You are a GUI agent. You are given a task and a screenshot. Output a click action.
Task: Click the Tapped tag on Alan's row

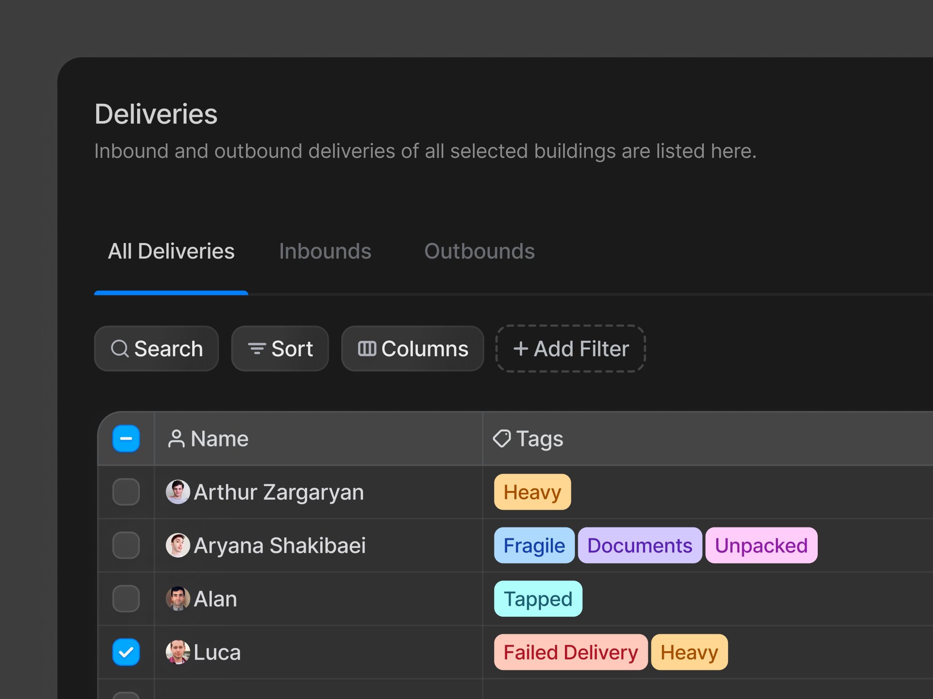538,599
